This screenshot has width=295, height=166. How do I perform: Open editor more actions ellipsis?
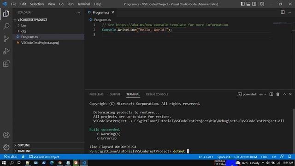(x=289, y=12)
